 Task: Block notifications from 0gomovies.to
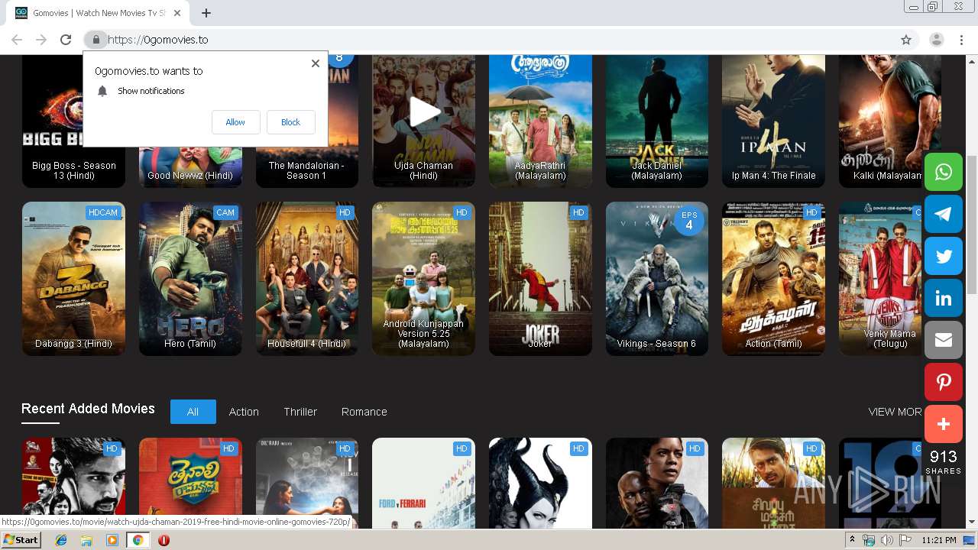[290, 122]
